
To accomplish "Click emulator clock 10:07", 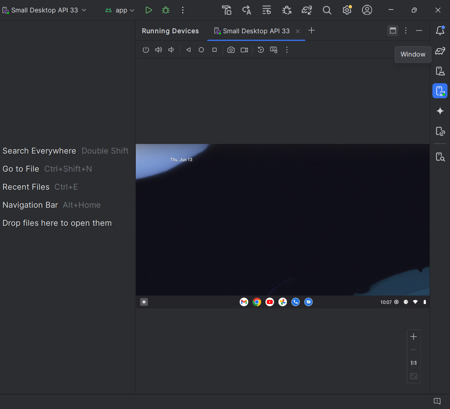I will 386,302.
